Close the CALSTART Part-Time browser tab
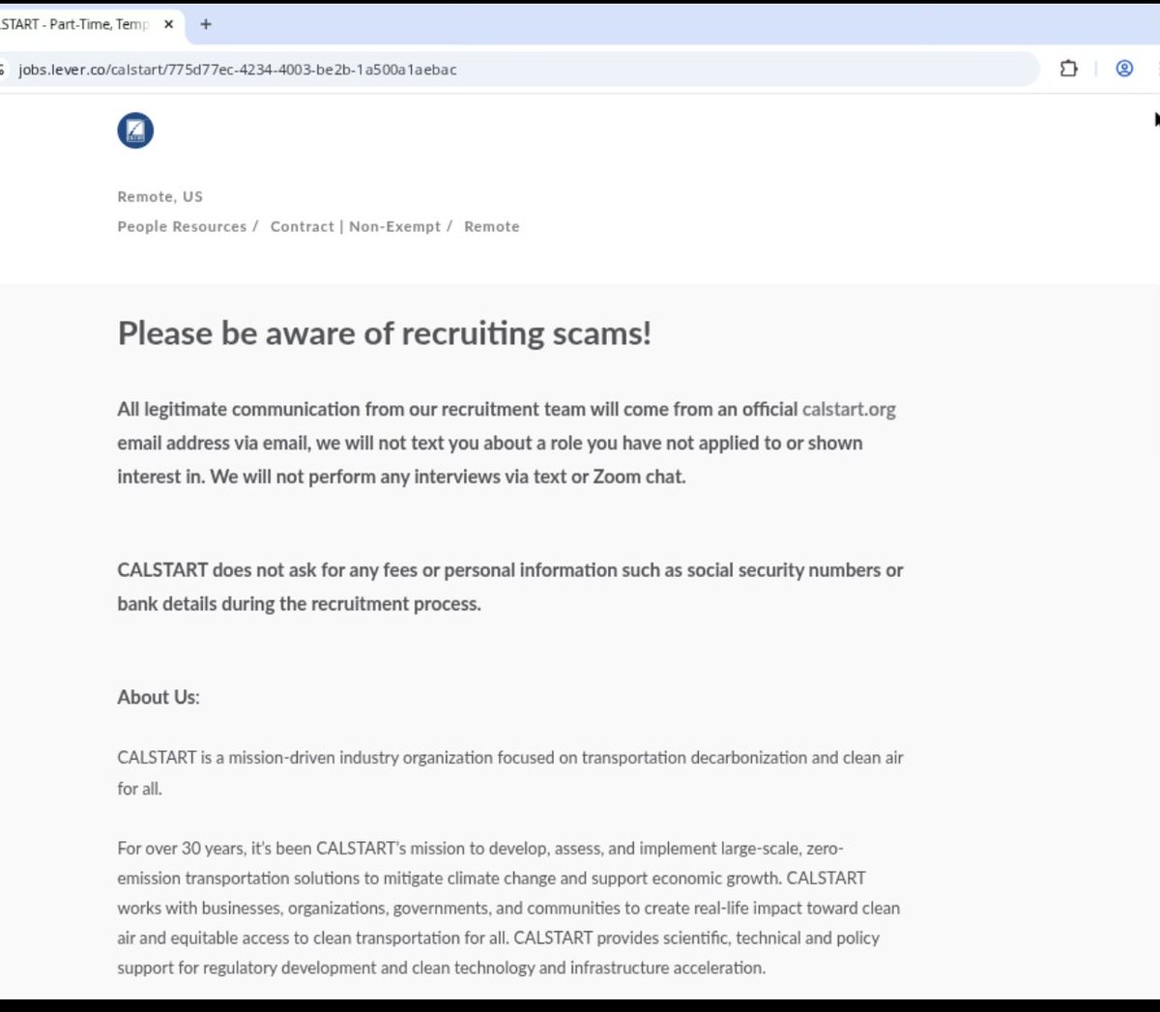The image size is (1160, 1012). [x=168, y=24]
